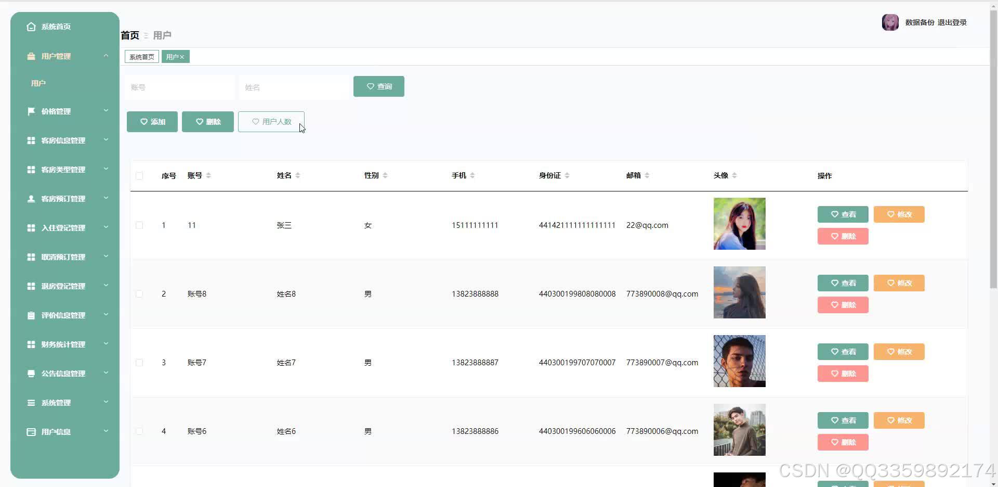Click the grid icon for 入住登记管理

(x=31, y=228)
